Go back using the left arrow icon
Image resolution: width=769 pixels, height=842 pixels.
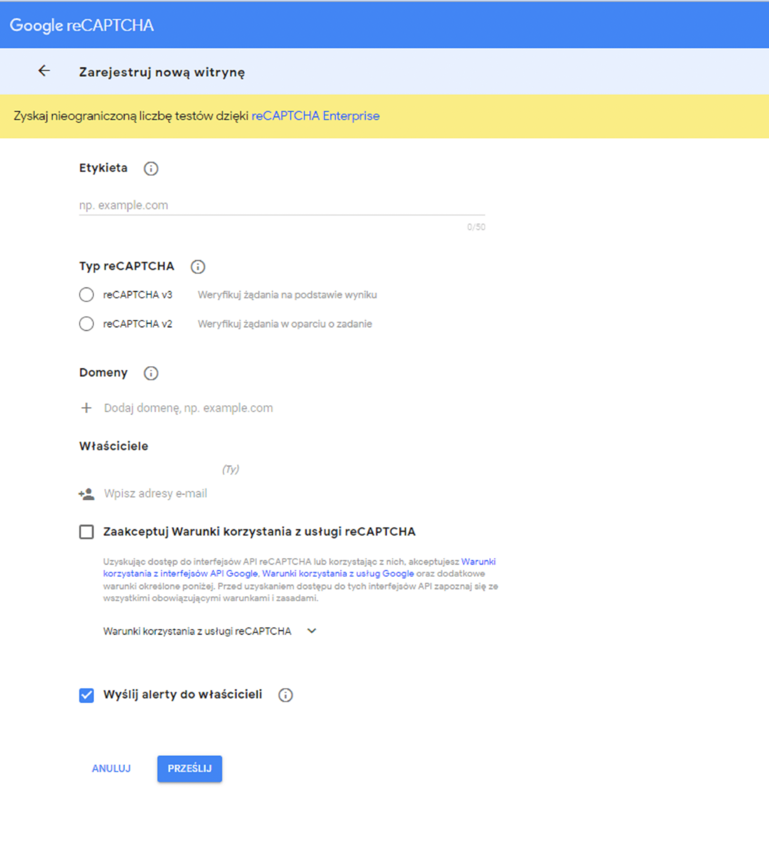[44, 71]
